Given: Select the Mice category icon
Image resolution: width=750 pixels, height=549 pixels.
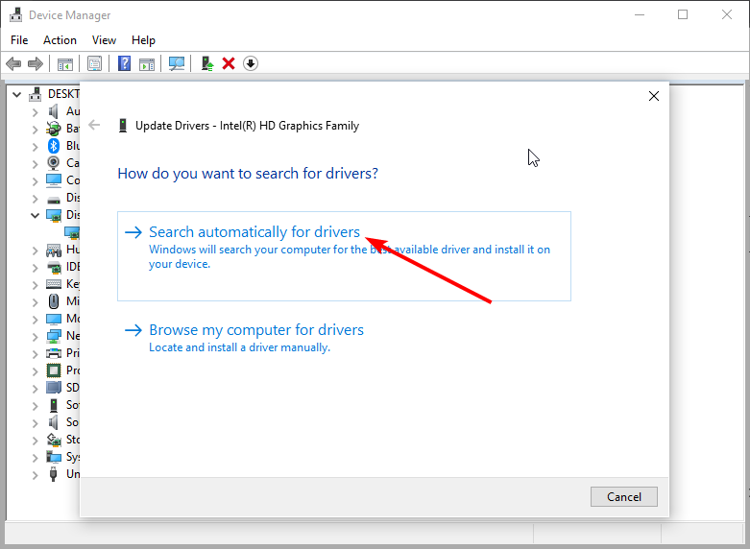Looking at the screenshot, I should point(54,301).
